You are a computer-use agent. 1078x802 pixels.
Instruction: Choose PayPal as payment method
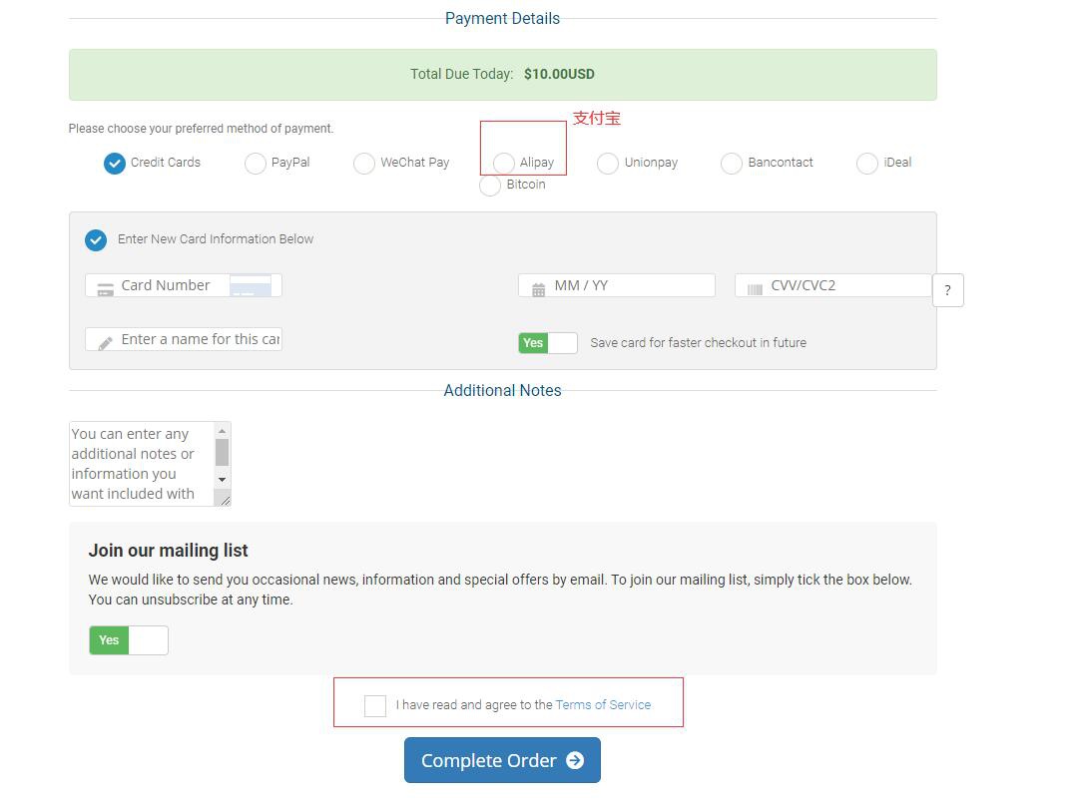coord(256,163)
